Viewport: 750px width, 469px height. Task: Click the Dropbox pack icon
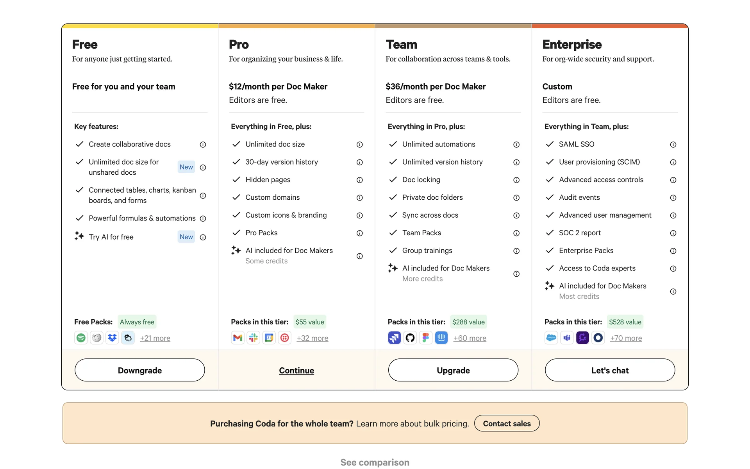112,338
